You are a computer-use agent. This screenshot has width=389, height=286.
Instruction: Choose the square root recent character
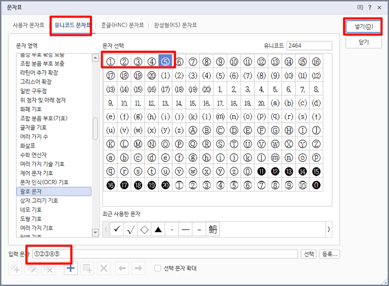131,230
